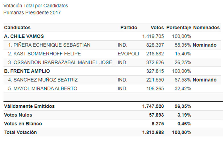The height and width of the screenshot is (141, 223).
Task: Click the Votos column header
Action: tap(157, 28)
